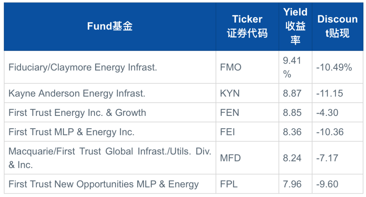The width and height of the screenshot is (366, 197).
Task: Click the Discount贴现 column header
Action: 338,26
